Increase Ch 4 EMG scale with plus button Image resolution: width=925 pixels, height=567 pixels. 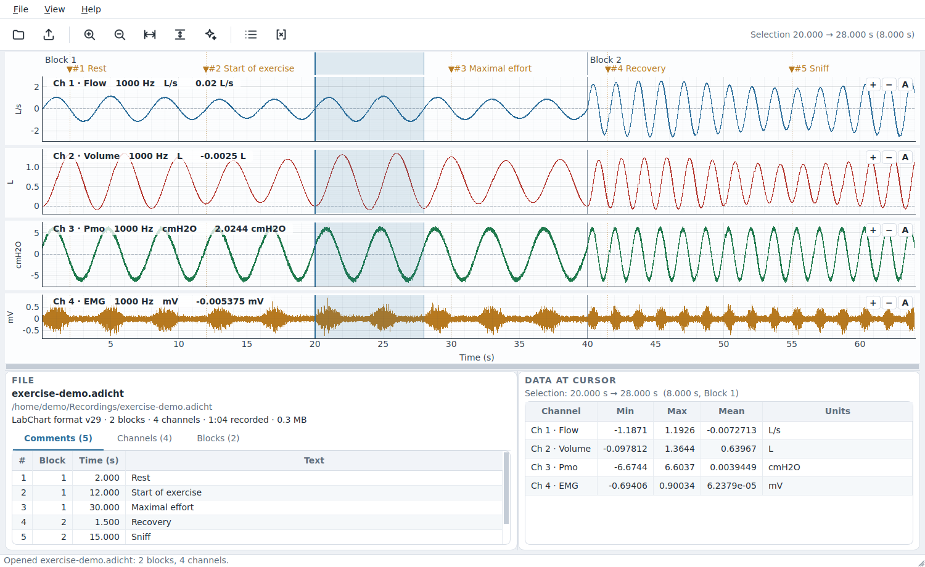873,303
